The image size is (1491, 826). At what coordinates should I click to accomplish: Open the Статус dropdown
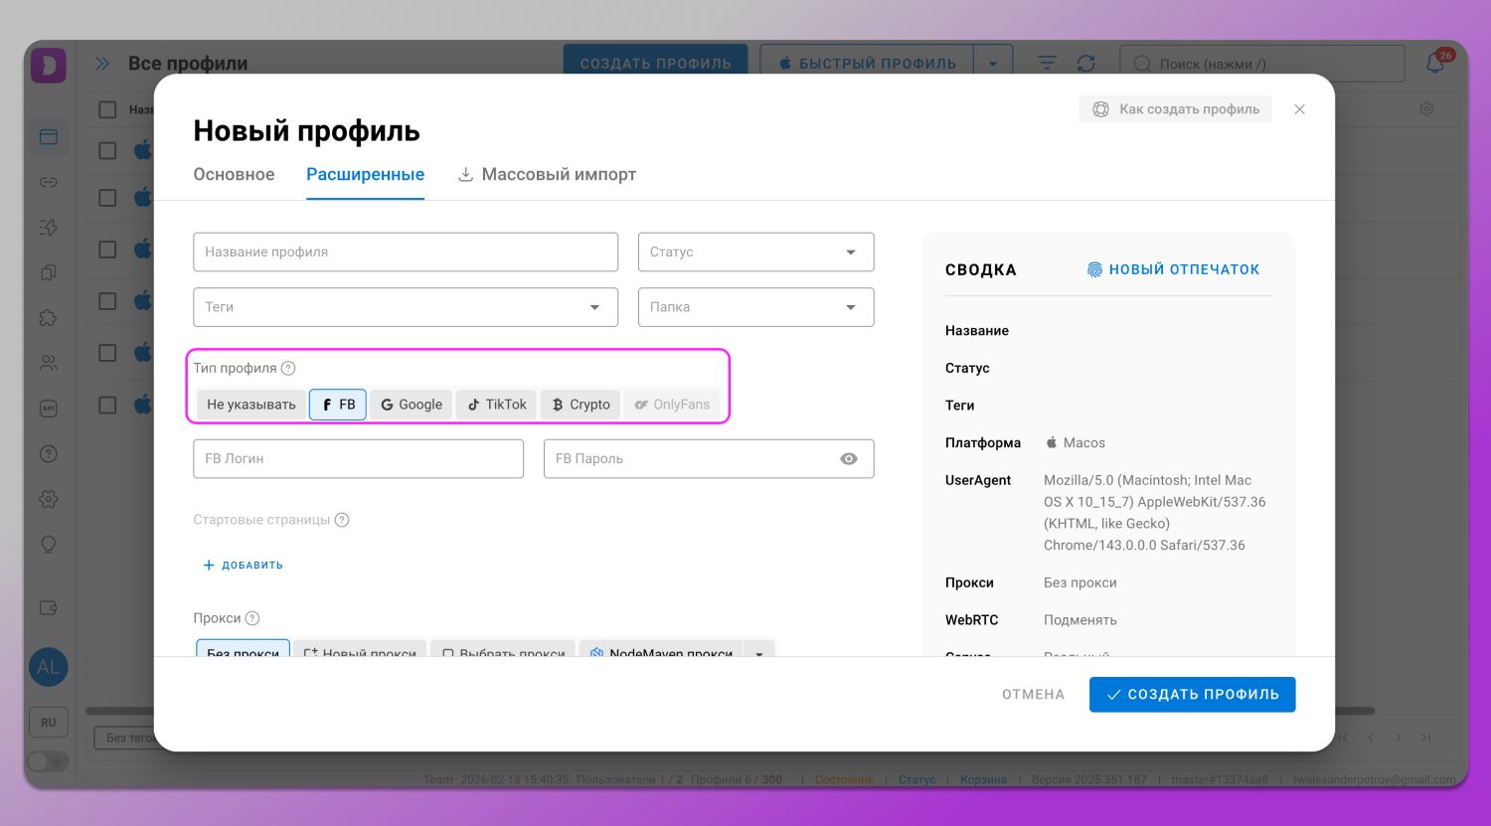(755, 251)
